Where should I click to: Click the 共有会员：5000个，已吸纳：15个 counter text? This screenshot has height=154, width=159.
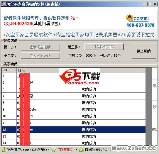tap(94, 55)
